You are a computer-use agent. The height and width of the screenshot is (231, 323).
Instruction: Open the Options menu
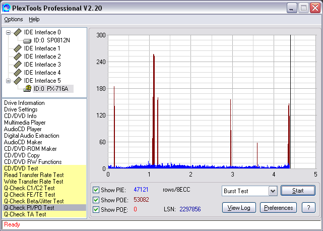(x=14, y=19)
